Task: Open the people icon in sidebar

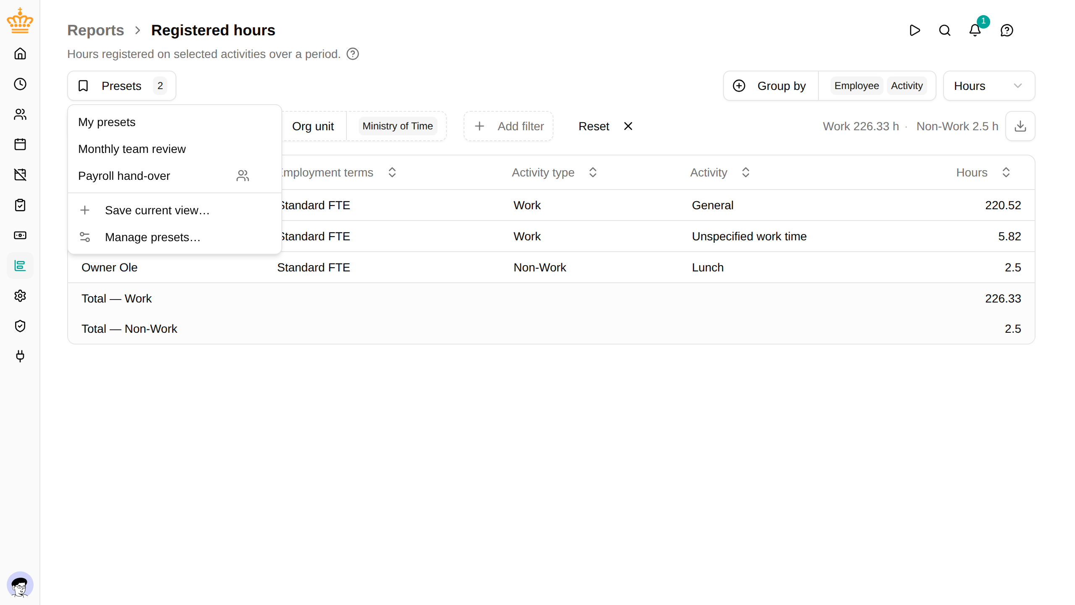Action: [20, 114]
